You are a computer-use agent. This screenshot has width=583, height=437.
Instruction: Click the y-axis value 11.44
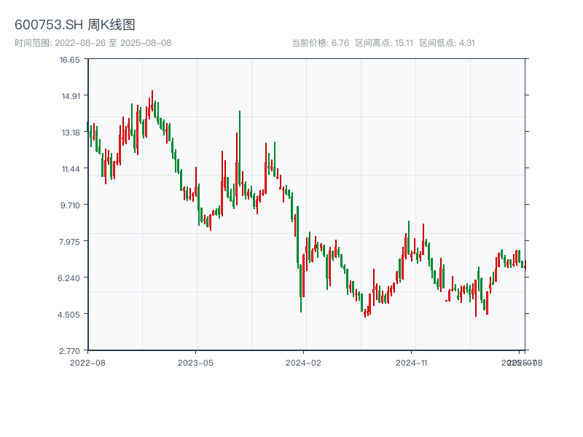[71, 169]
